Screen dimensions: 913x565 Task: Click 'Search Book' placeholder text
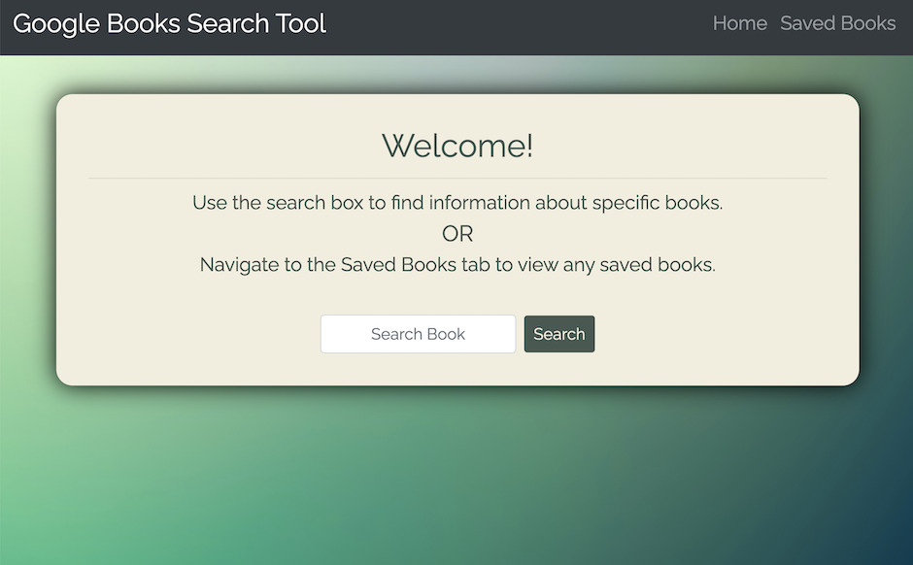[x=418, y=334]
